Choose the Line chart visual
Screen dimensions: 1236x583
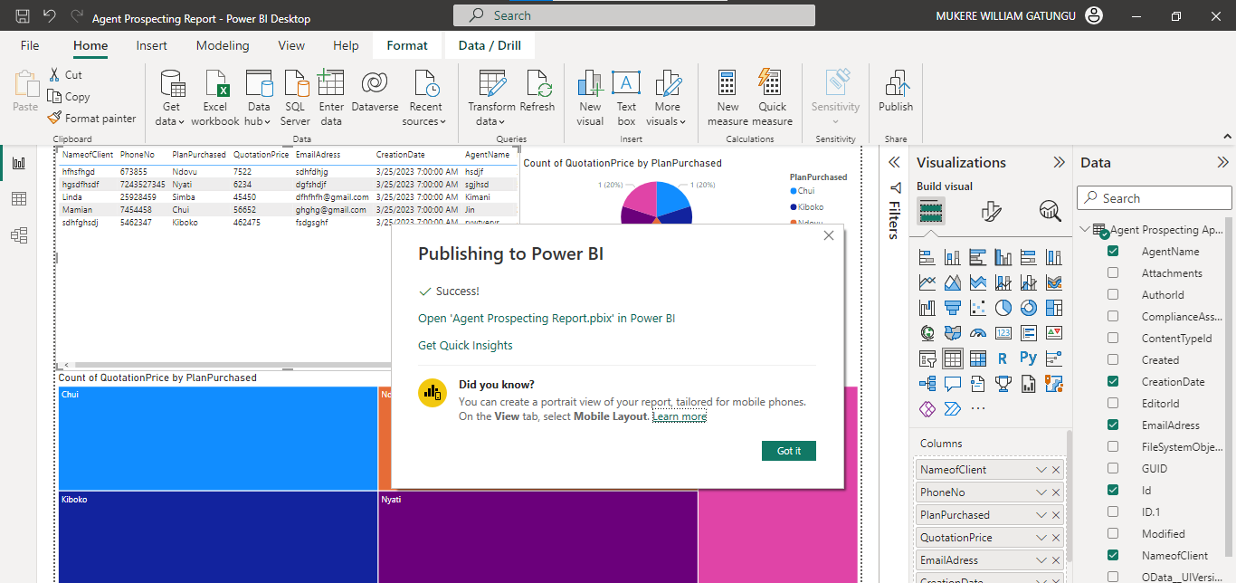pos(927,282)
